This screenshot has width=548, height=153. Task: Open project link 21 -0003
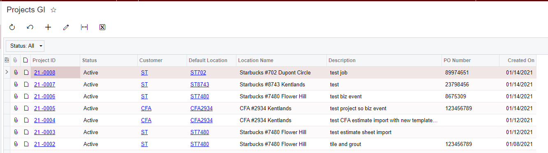44,132
